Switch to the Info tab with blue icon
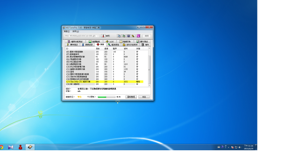299x168 pixels. click(x=87, y=45)
